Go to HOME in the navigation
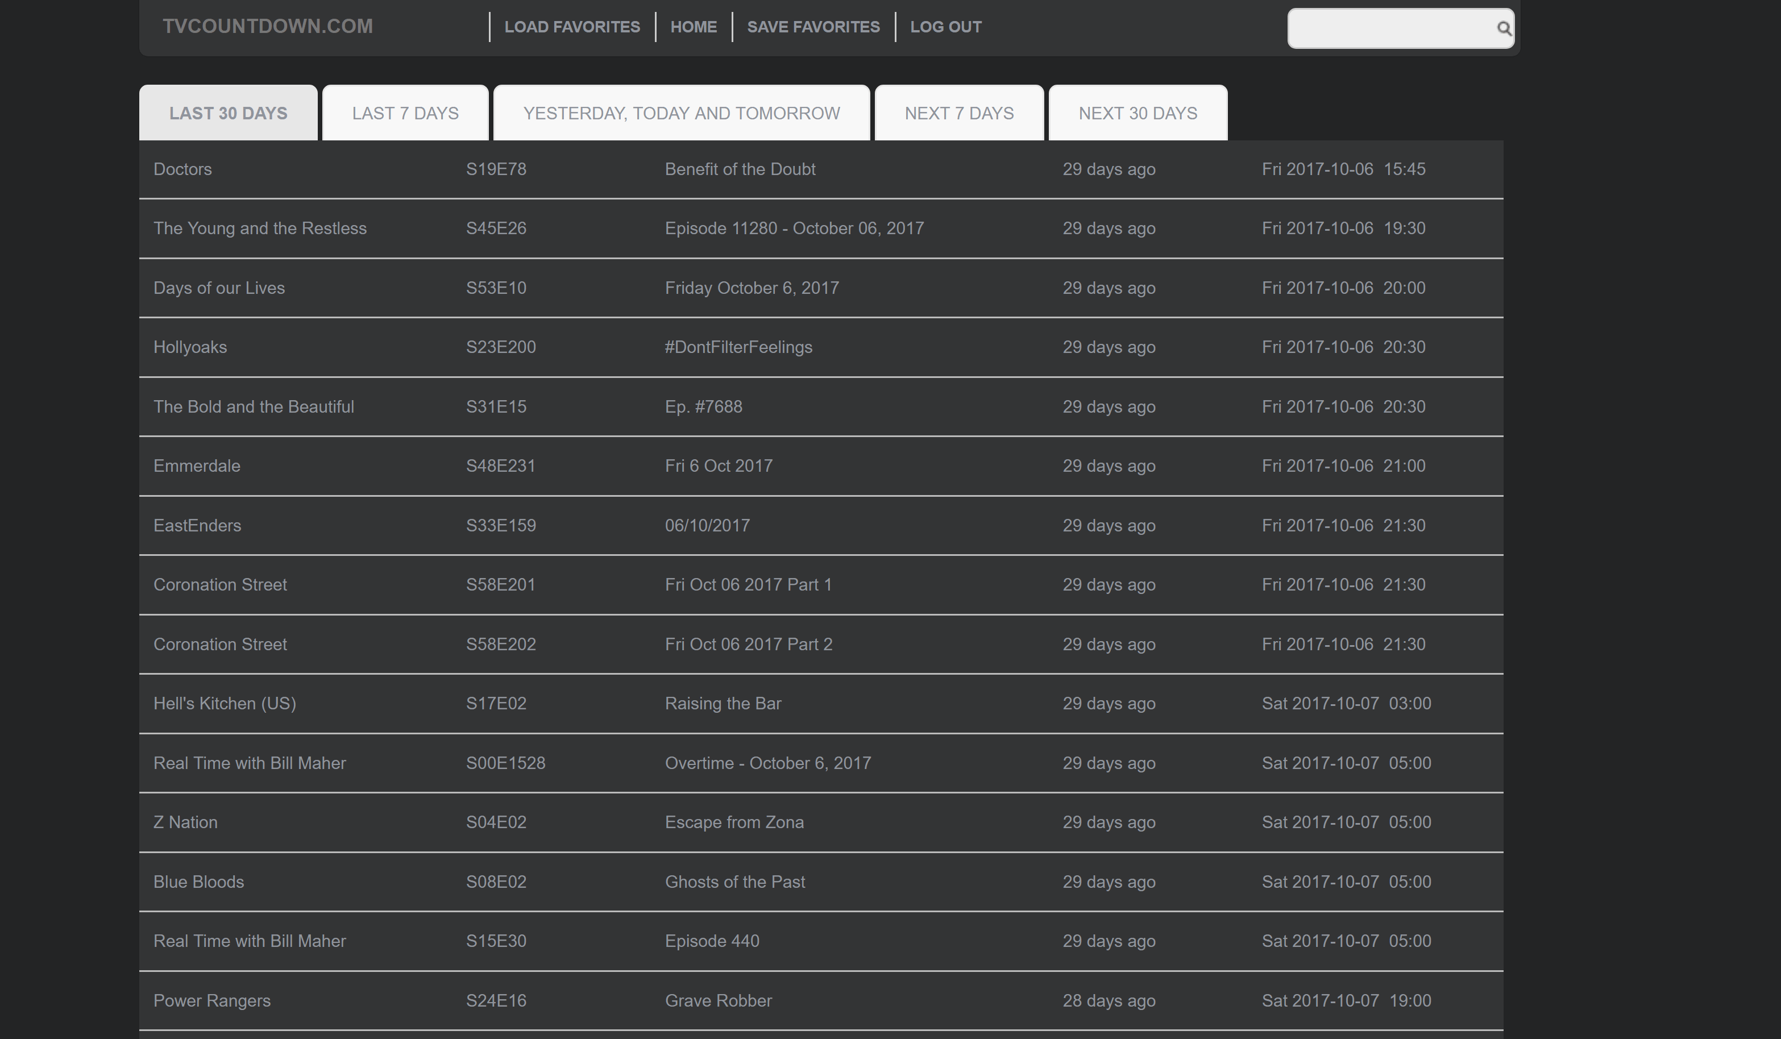This screenshot has width=1781, height=1039. coord(694,27)
